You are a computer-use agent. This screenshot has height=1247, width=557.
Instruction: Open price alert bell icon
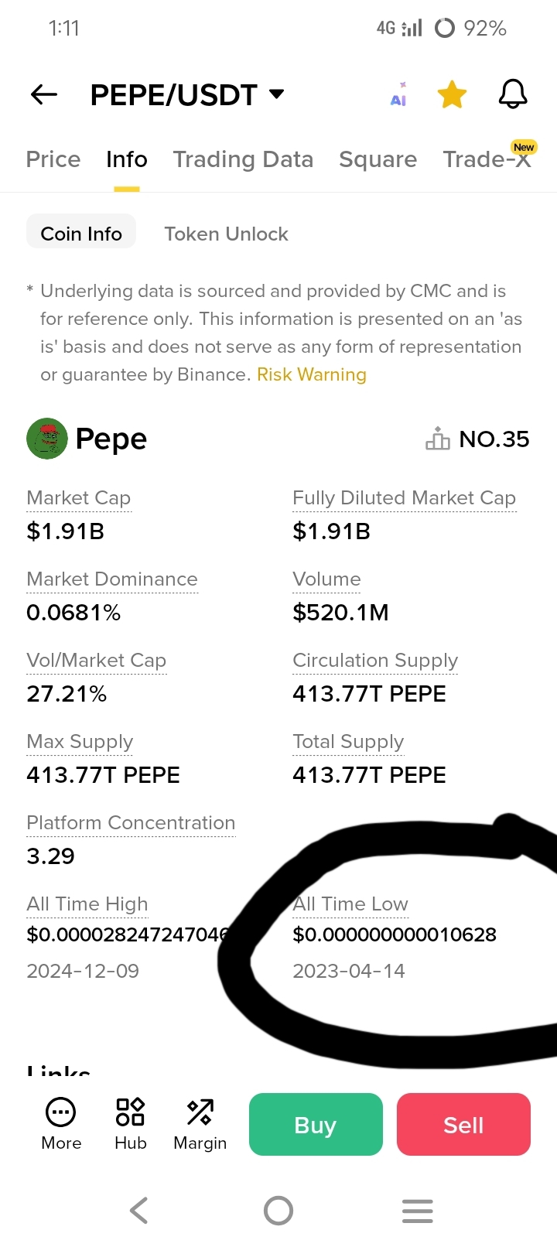512,94
